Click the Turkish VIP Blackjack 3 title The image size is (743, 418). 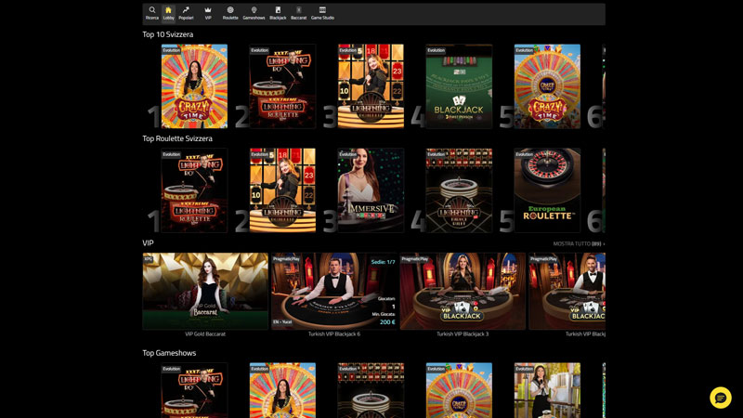(x=463, y=333)
